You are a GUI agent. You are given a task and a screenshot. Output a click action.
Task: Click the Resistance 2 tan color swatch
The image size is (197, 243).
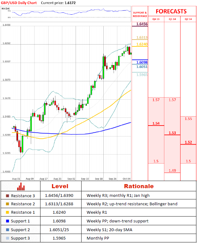(x=7, y=204)
